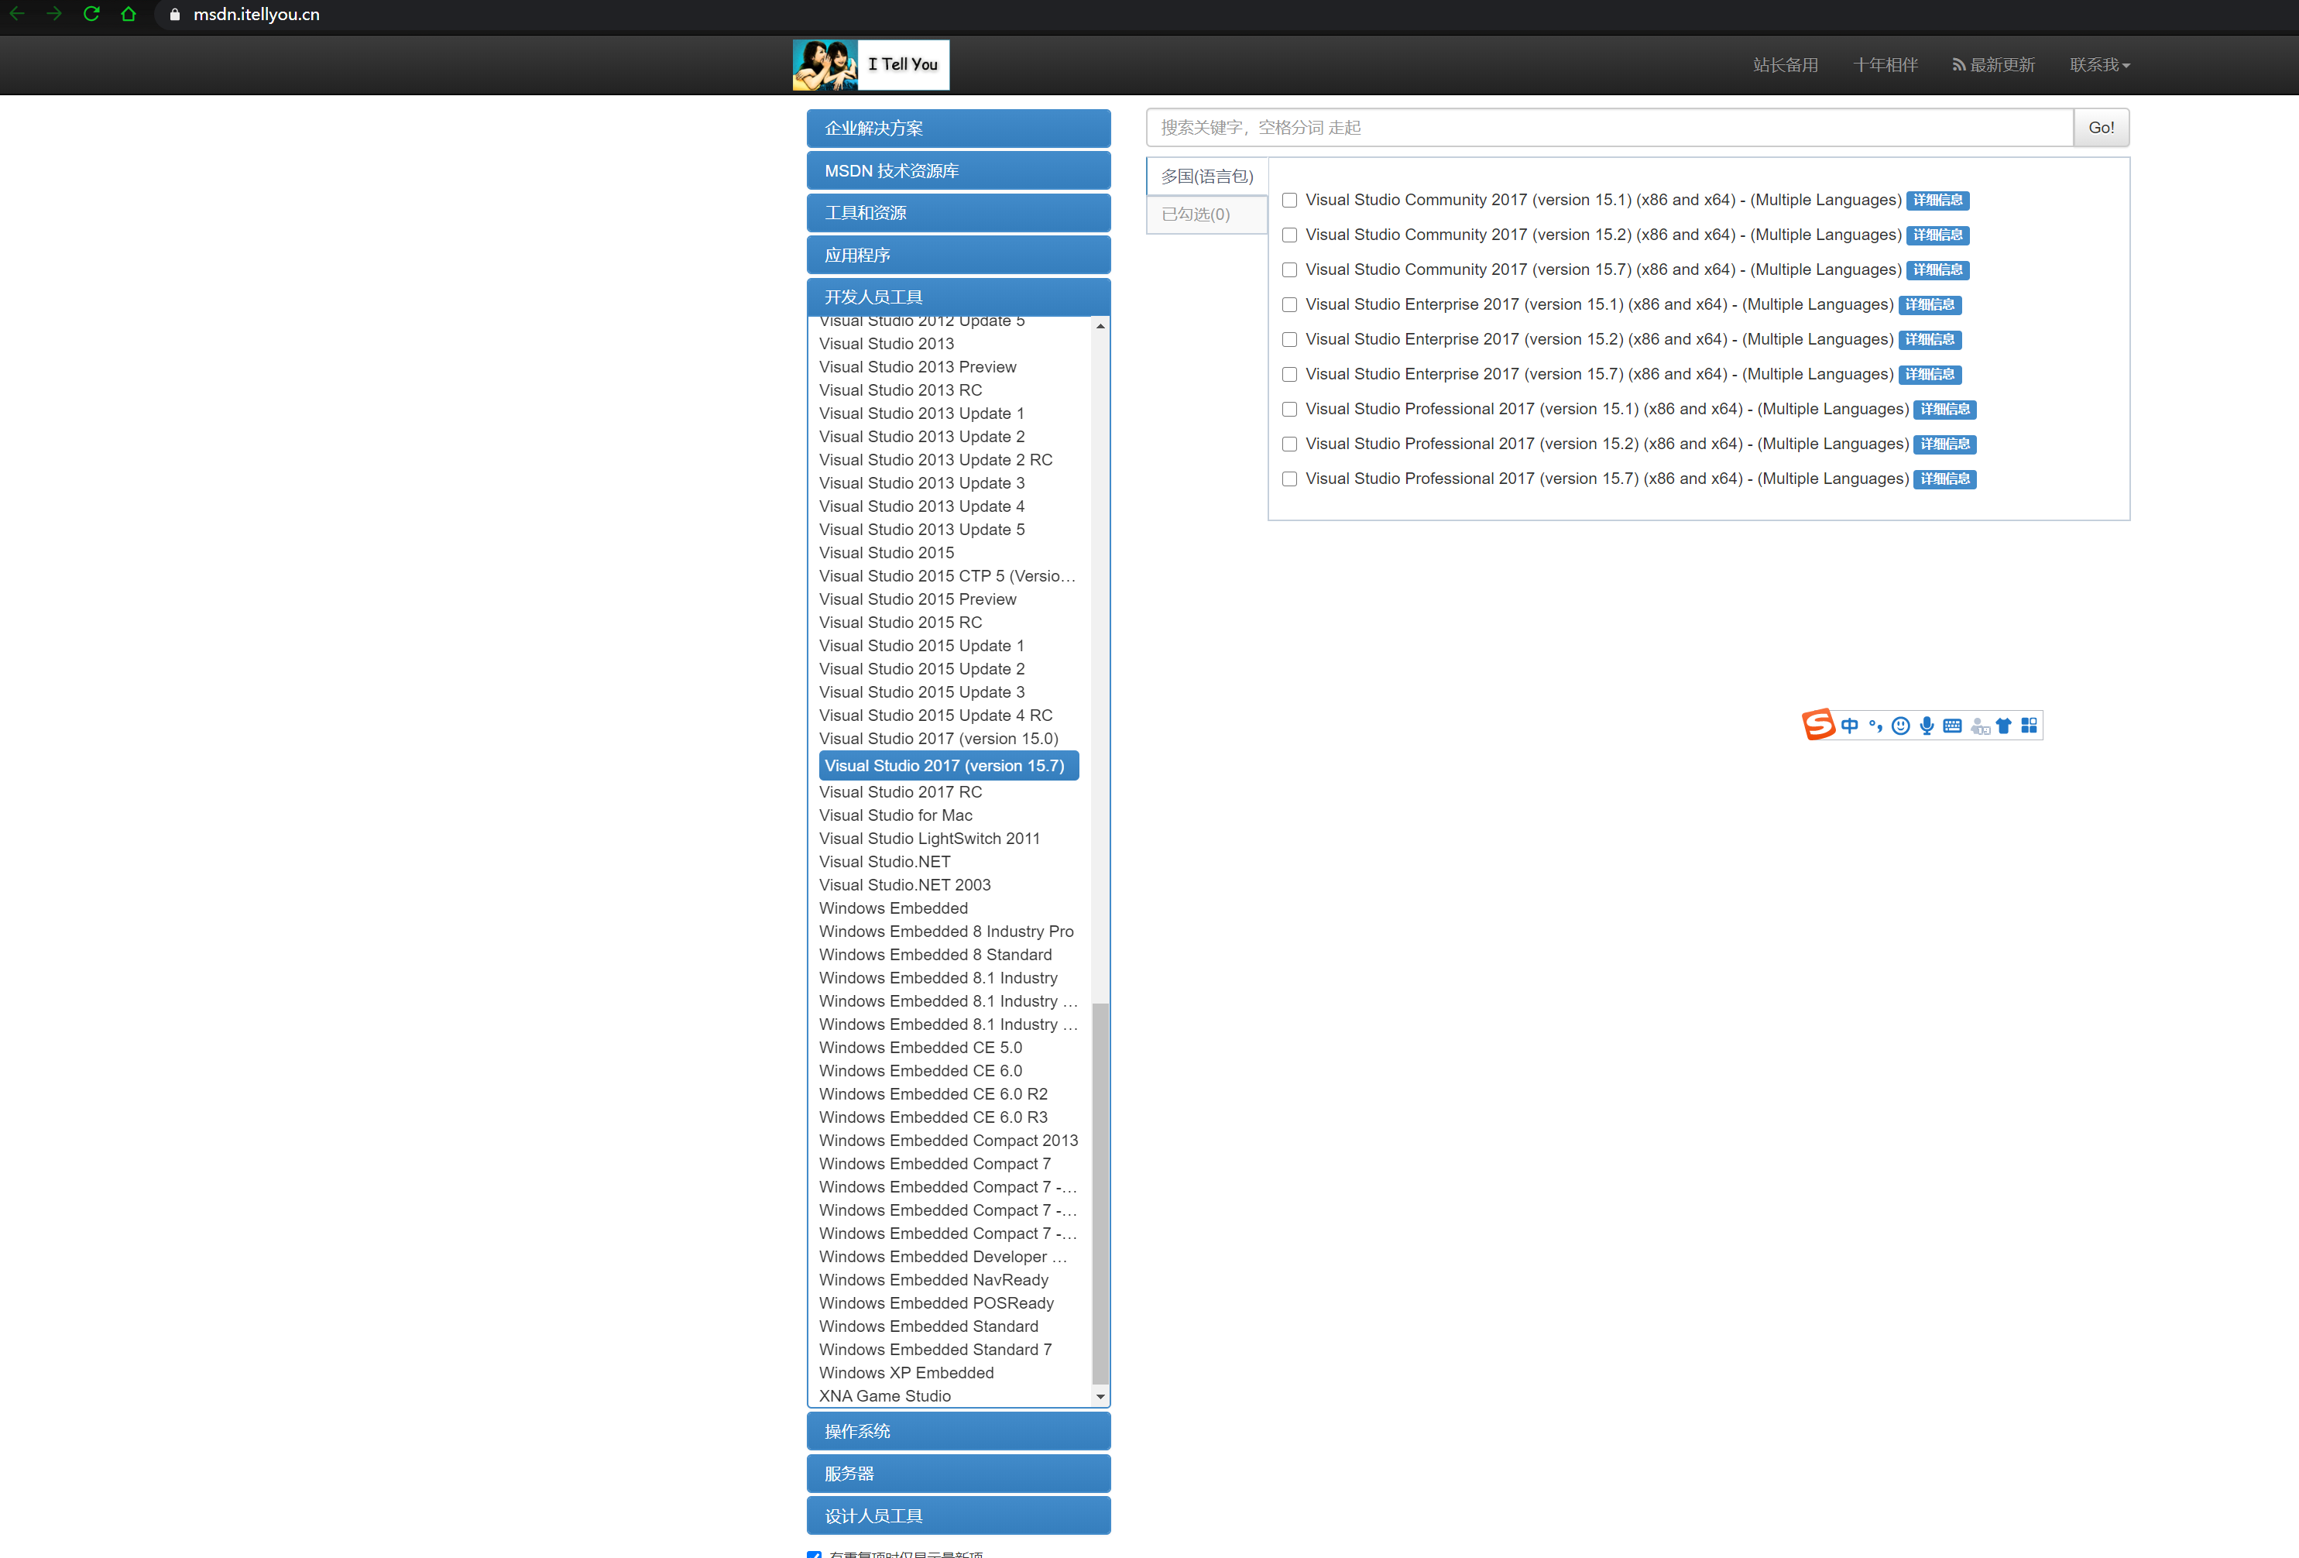Select Visual Studio 2017 RC in list
The width and height of the screenshot is (2299, 1558).
tap(901, 792)
